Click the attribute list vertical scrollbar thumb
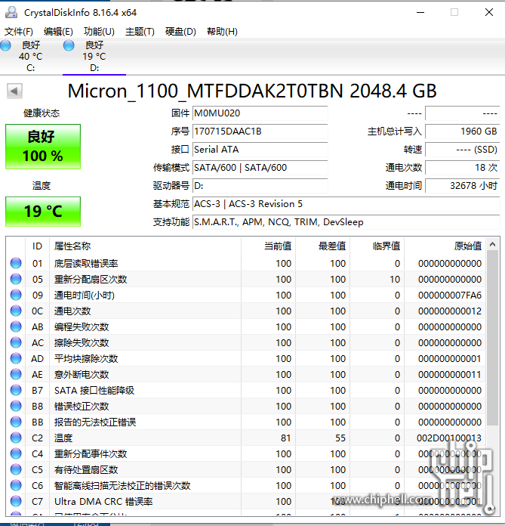The image size is (505, 526). pyautogui.click(x=492, y=338)
